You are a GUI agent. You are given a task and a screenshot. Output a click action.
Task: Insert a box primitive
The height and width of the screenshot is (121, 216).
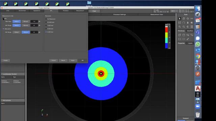(x=180, y=35)
